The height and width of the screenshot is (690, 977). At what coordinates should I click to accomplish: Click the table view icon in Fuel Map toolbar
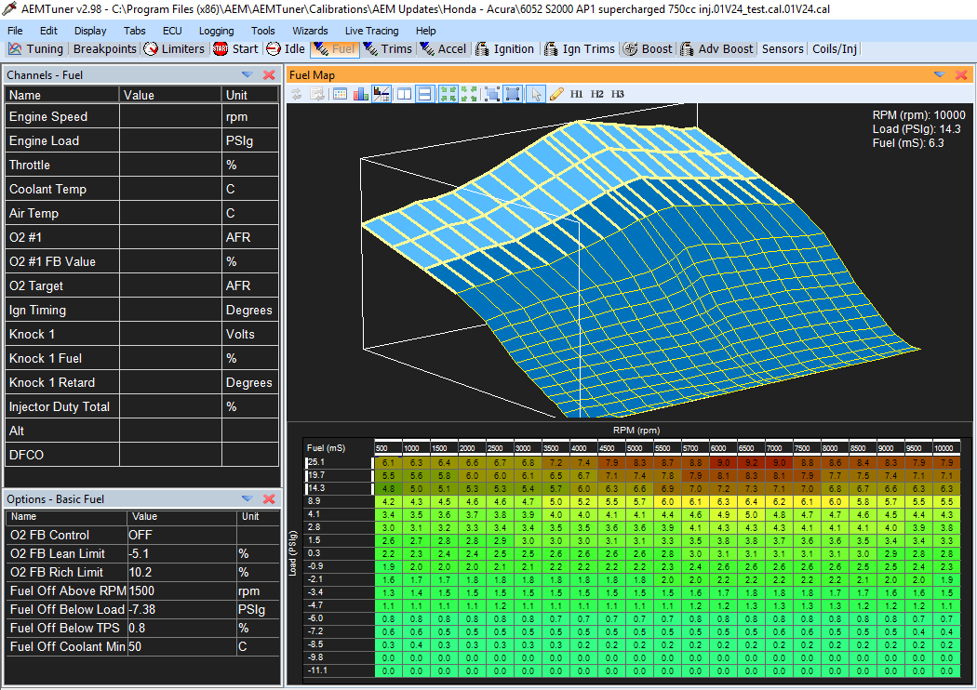coord(340,94)
